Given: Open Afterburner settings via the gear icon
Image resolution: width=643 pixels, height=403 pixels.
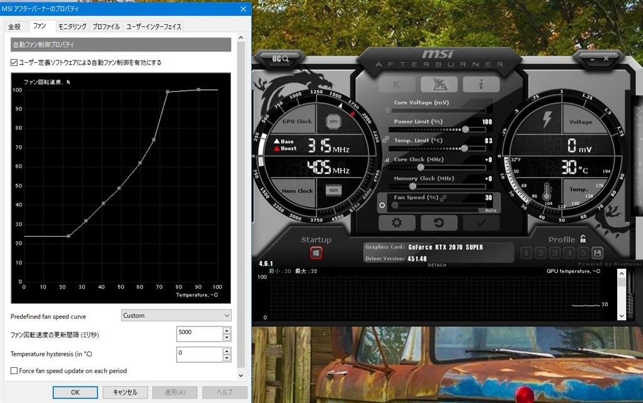Looking at the screenshot, I should [397, 223].
